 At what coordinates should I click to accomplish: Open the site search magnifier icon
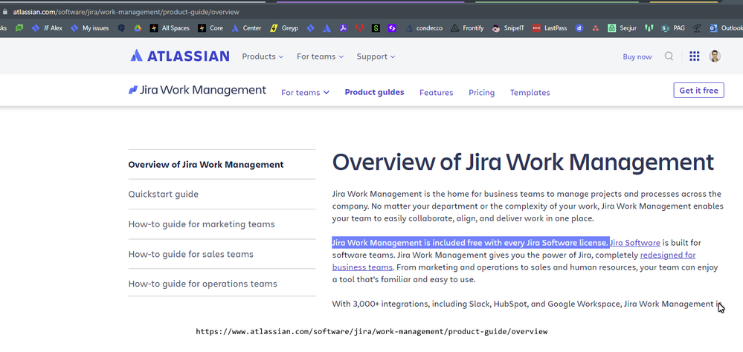(x=669, y=56)
